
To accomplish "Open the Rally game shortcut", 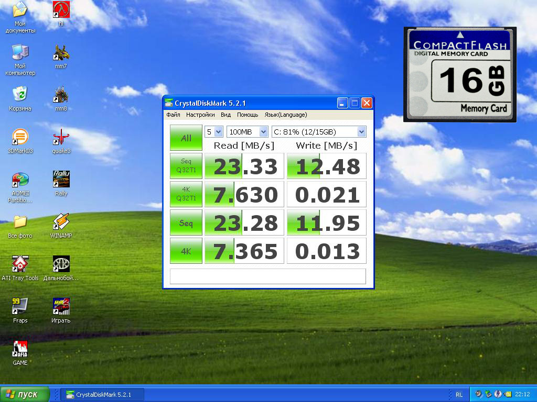I will coord(61,180).
